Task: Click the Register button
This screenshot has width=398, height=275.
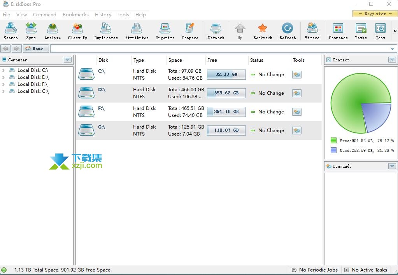Action: [375, 14]
